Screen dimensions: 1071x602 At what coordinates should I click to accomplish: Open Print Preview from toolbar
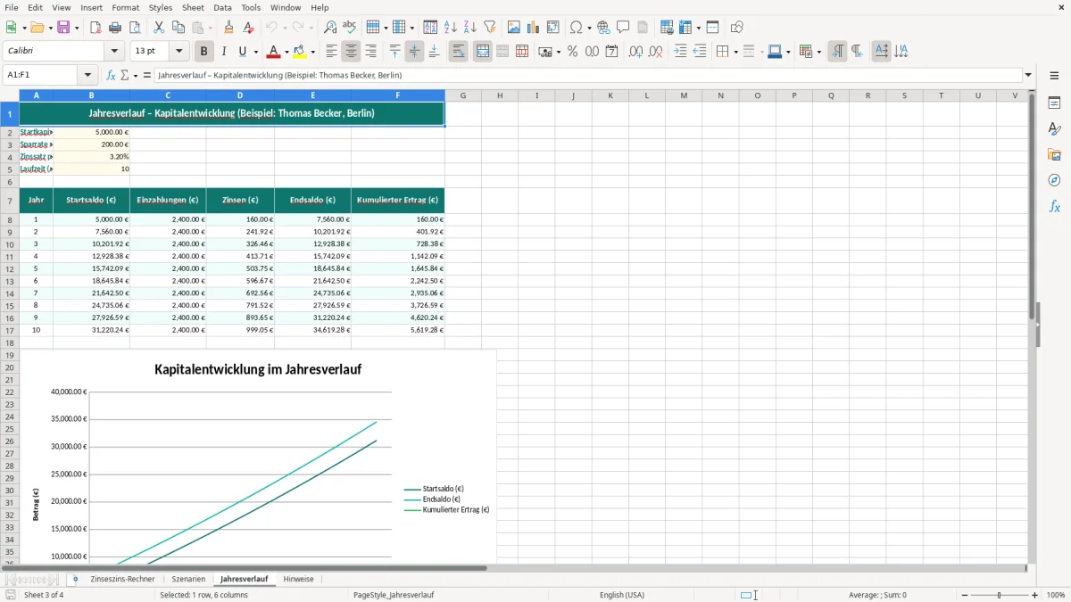(x=135, y=28)
